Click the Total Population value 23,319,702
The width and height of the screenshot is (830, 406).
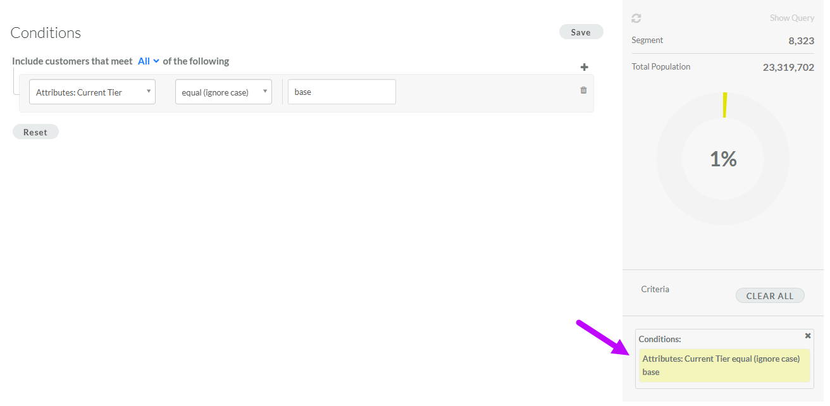[788, 67]
